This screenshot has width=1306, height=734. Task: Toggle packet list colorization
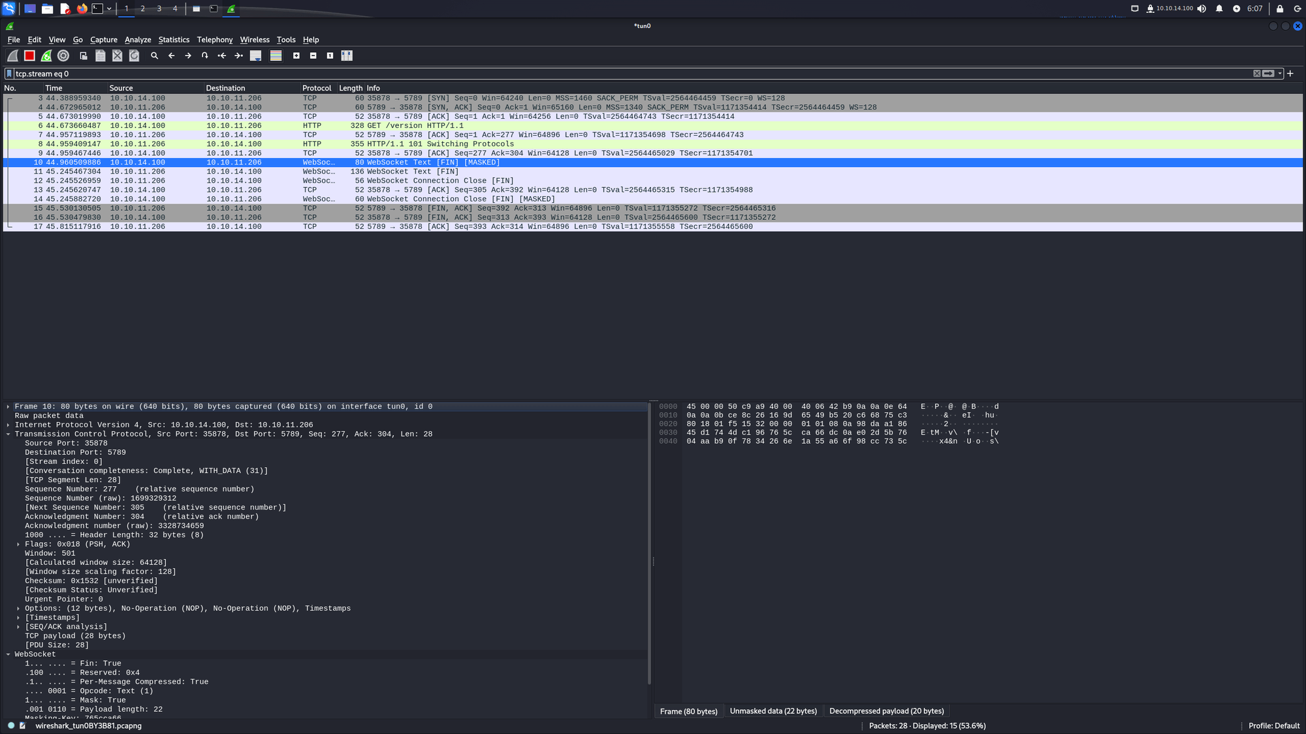pyautogui.click(x=276, y=56)
